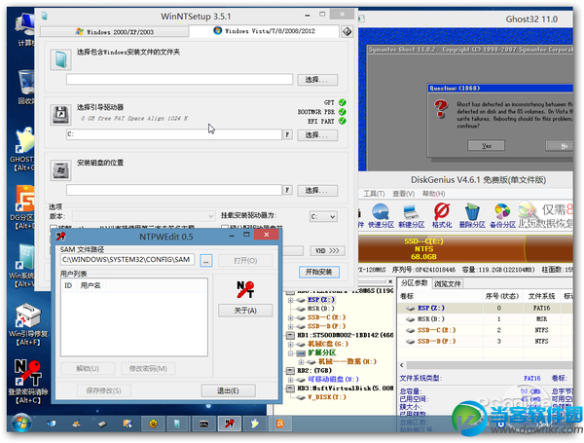This screenshot has height=443, width=584.
Task: Click the command prompt taskbar button
Action: [203, 424]
